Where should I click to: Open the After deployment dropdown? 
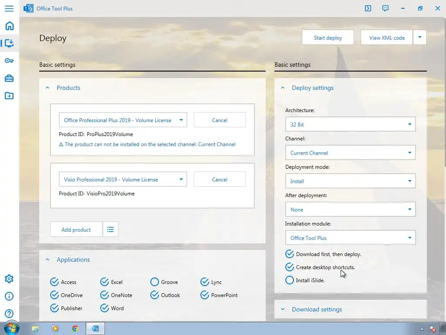pos(350,209)
